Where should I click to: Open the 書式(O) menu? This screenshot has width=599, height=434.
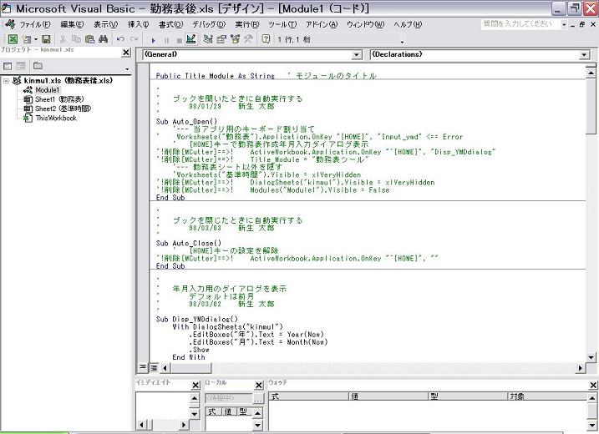click(170, 24)
